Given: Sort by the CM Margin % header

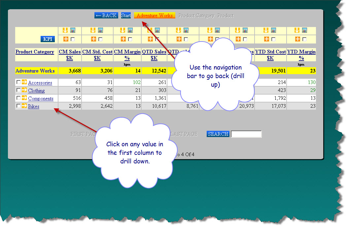Looking at the screenshot, I should click(x=127, y=55).
